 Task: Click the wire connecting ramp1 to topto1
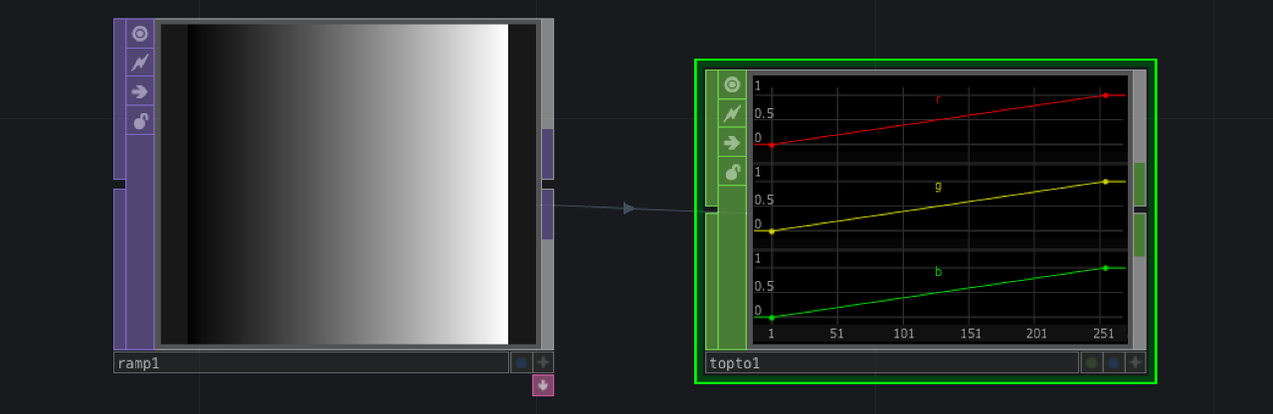(x=629, y=208)
